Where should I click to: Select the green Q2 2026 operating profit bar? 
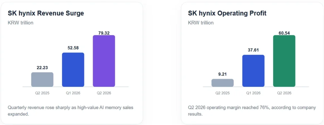[x=284, y=61]
